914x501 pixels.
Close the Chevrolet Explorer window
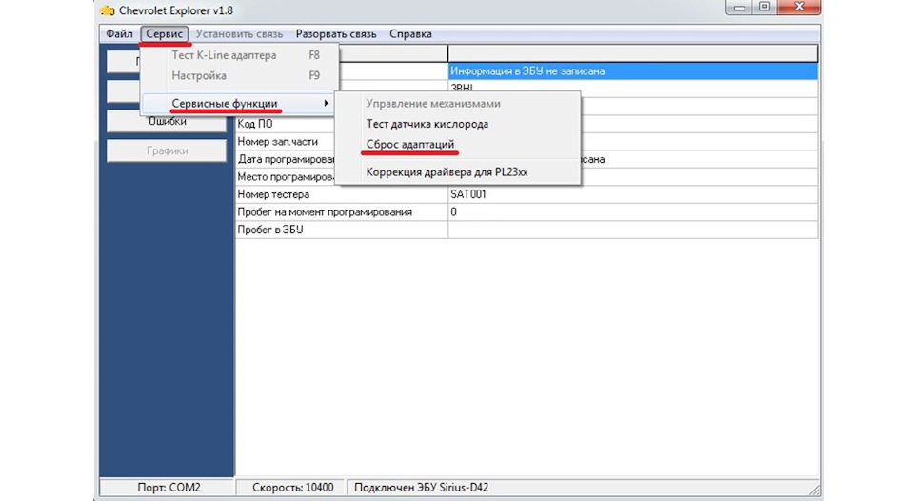pyautogui.click(x=799, y=7)
